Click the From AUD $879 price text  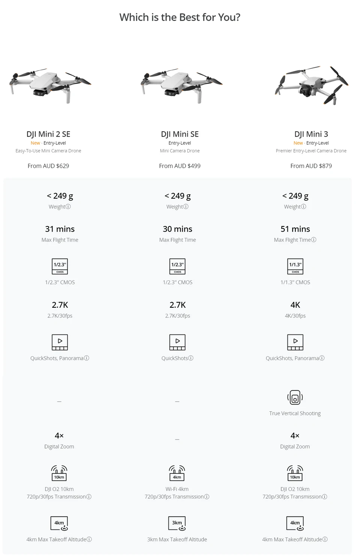(311, 166)
